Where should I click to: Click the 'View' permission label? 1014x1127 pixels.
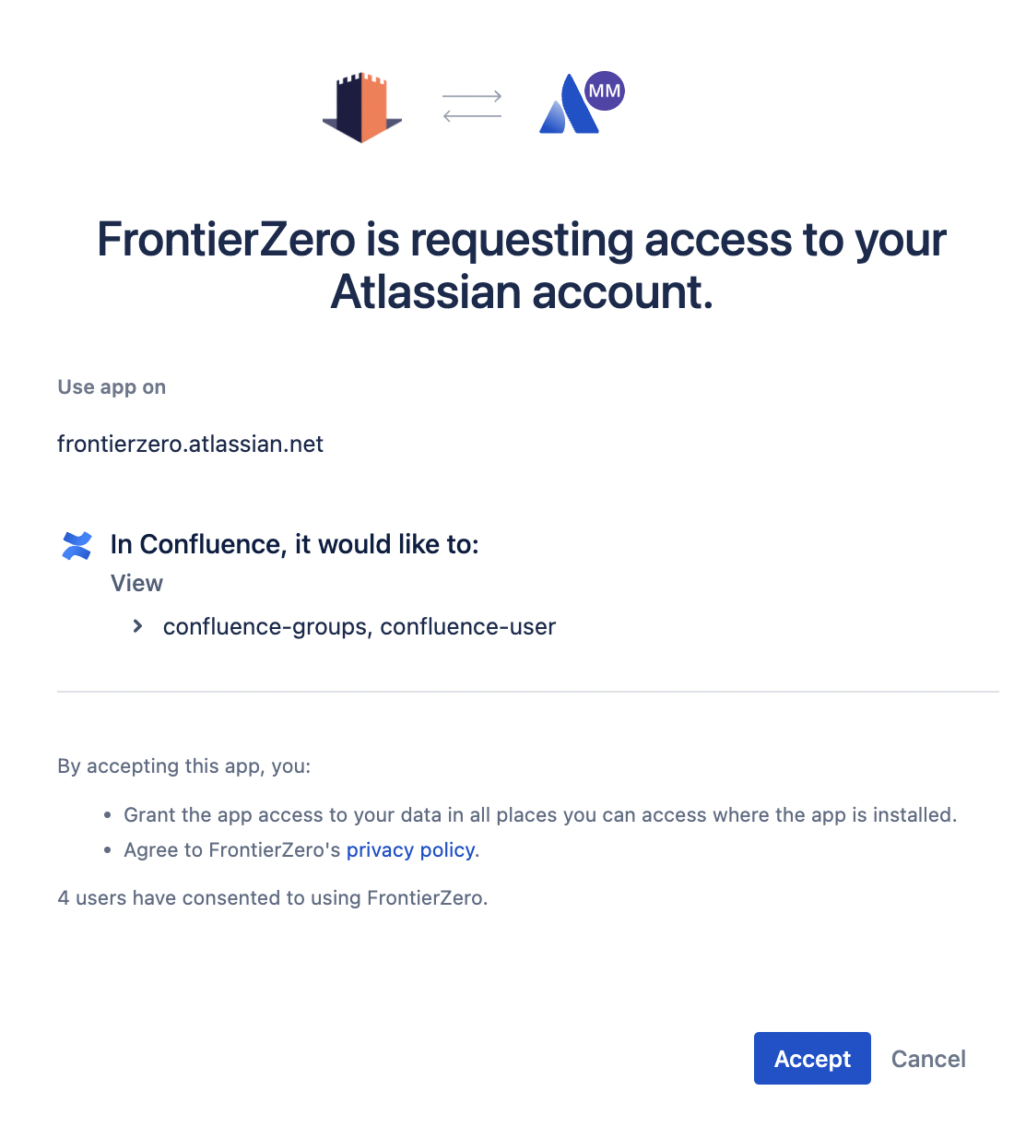[x=136, y=584]
